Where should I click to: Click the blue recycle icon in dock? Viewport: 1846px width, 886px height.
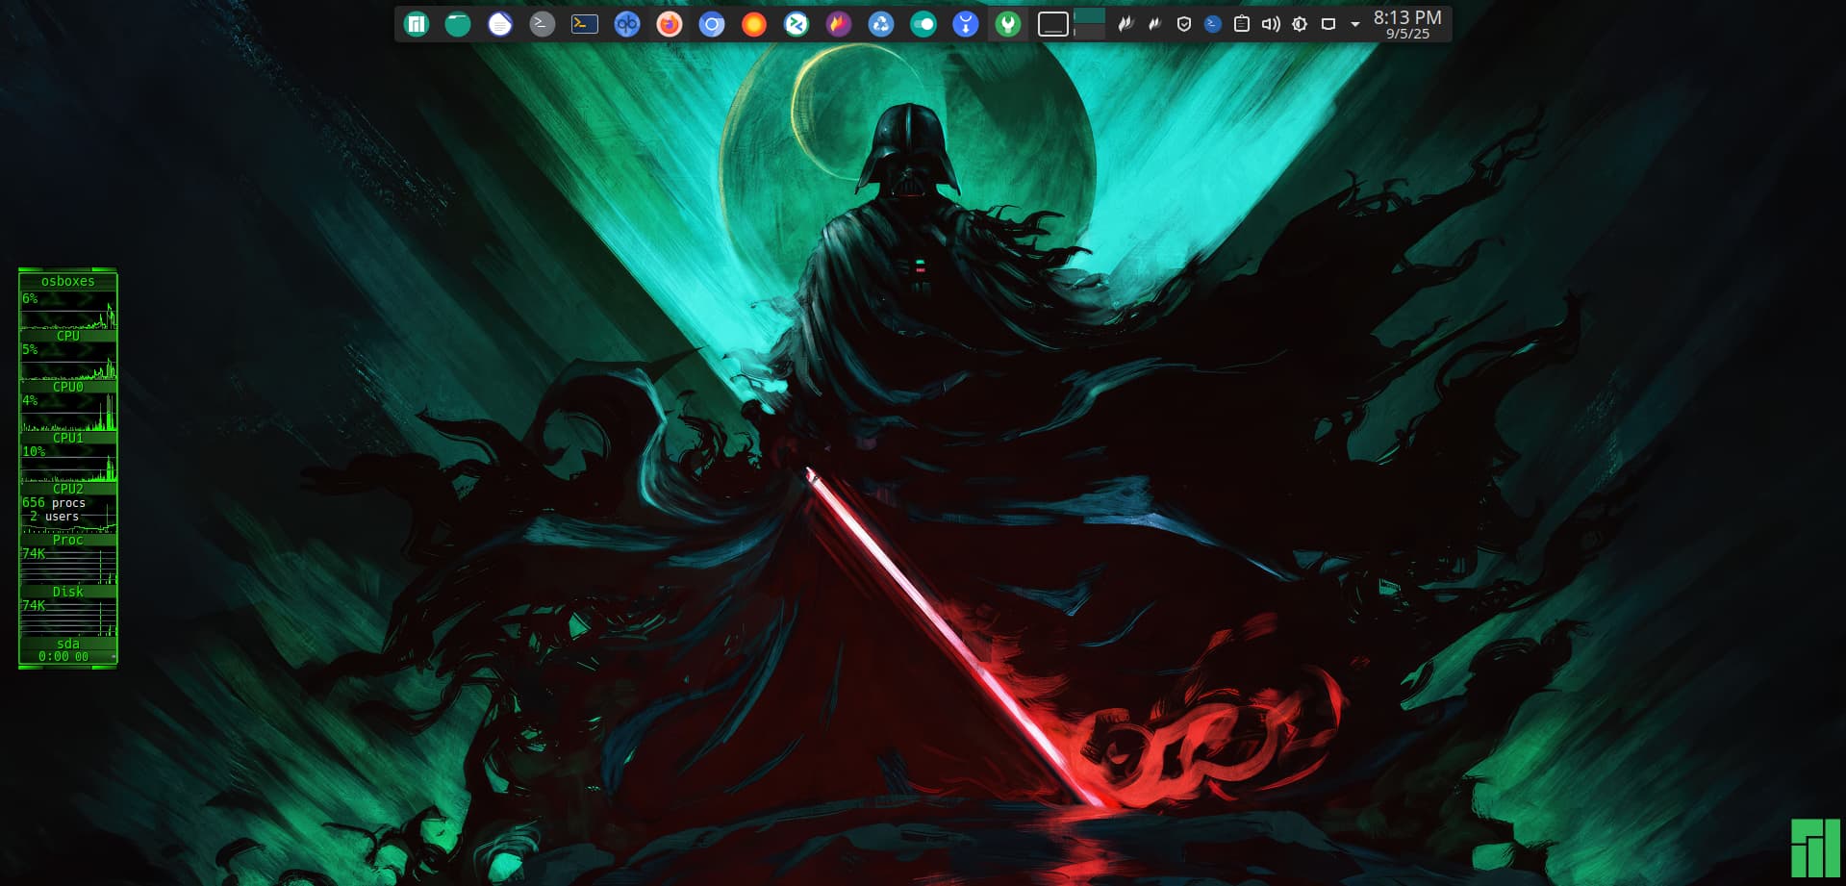coord(881,24)
